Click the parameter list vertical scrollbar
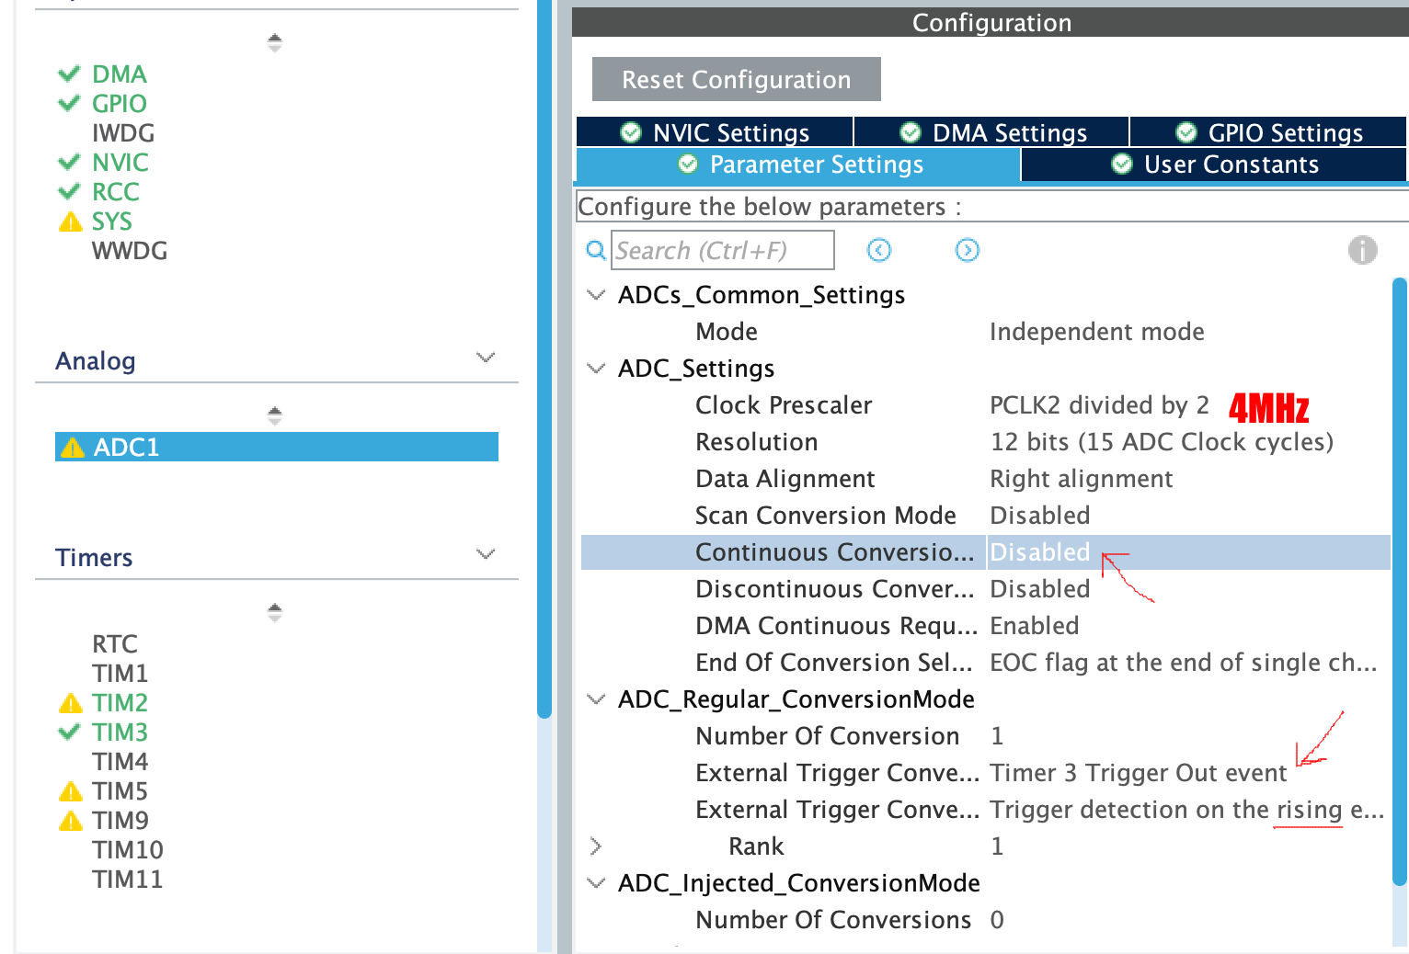The height and width of the screenshot is (954, 1409). tap(1399, 579)
